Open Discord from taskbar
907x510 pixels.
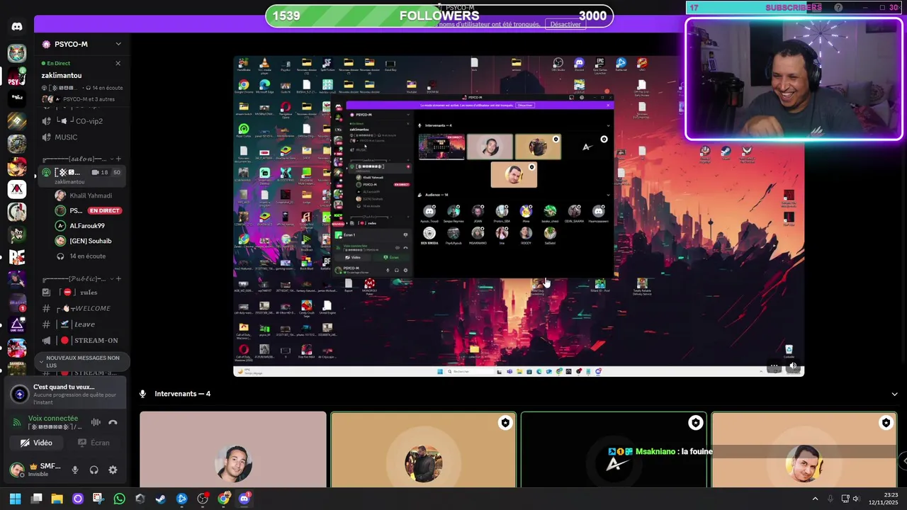(x=244, y=499)
